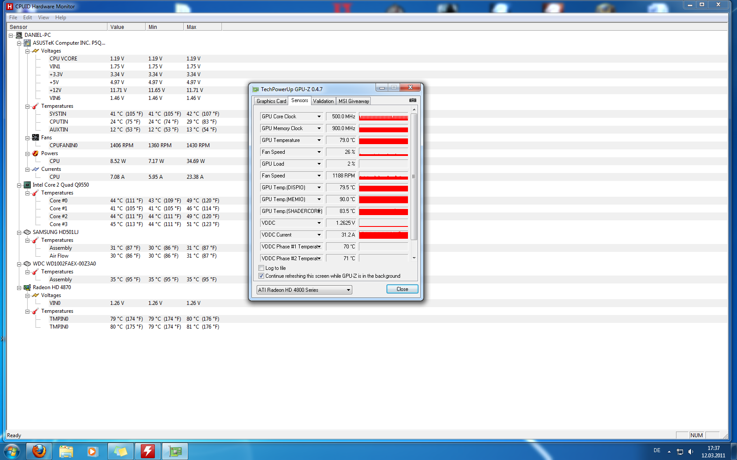Click the ASUSTeK motherboard icon
Image resolution: width=737 pixels, height=460 pixels.
(27, 43)
